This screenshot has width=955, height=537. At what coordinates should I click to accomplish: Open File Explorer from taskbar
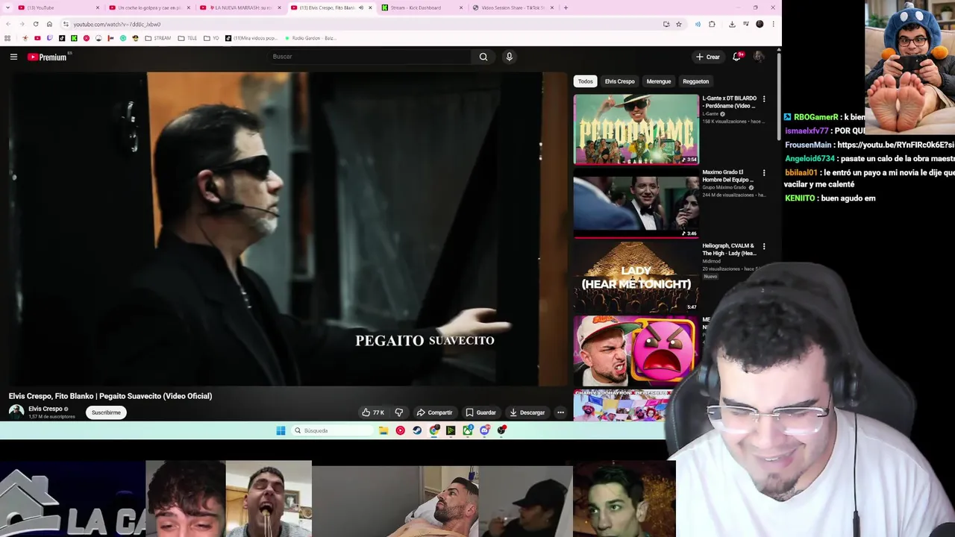(383, 430)
